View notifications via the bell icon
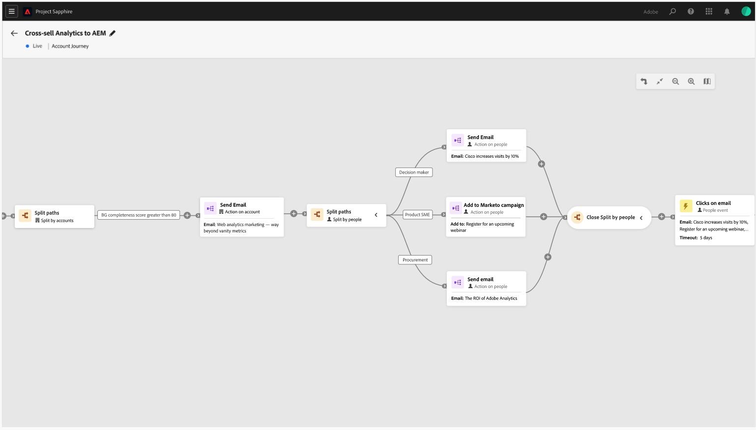This screenshot has width=756, height=430. click(x=727, y=11)
